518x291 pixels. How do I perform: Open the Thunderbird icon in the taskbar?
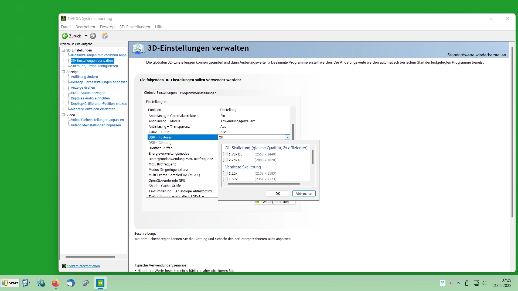pyautogui.click(x=70, y=283)
